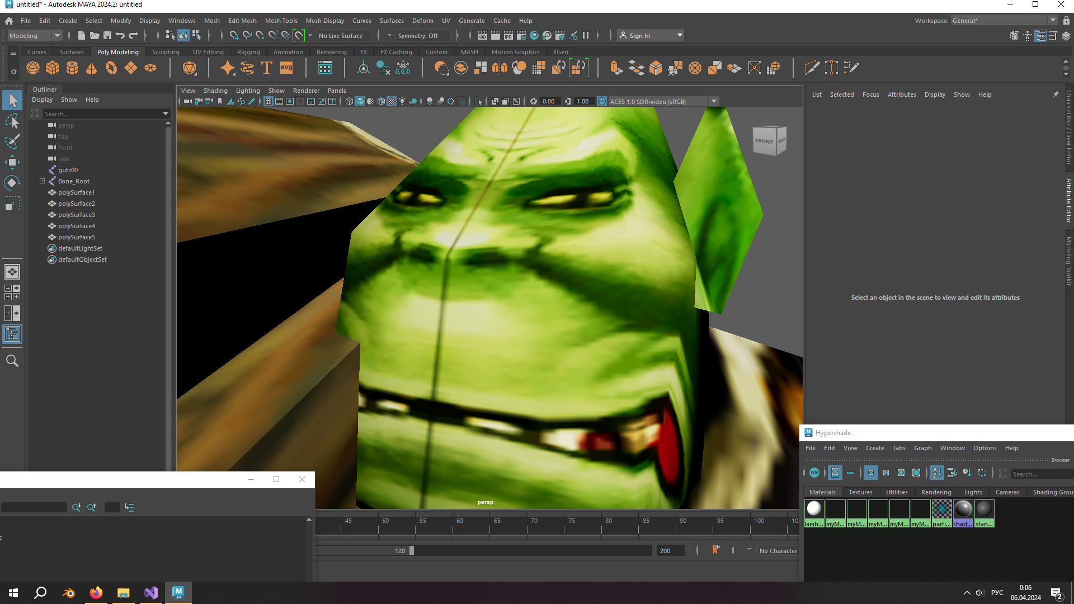
Task: Select the Paint Selection tool
Action: coord(12,141)
